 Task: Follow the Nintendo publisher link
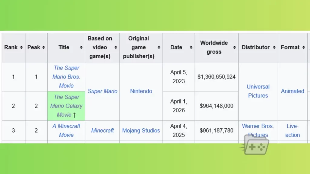(x=141, y=91)
